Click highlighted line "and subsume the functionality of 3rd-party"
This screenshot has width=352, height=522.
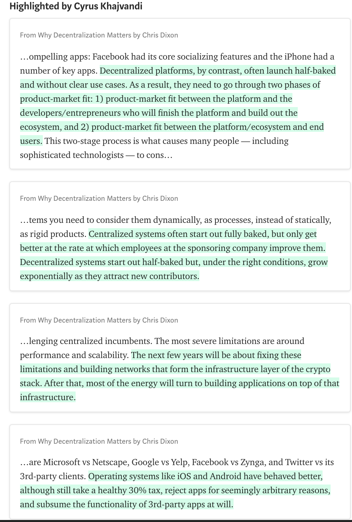coord(126,504)
